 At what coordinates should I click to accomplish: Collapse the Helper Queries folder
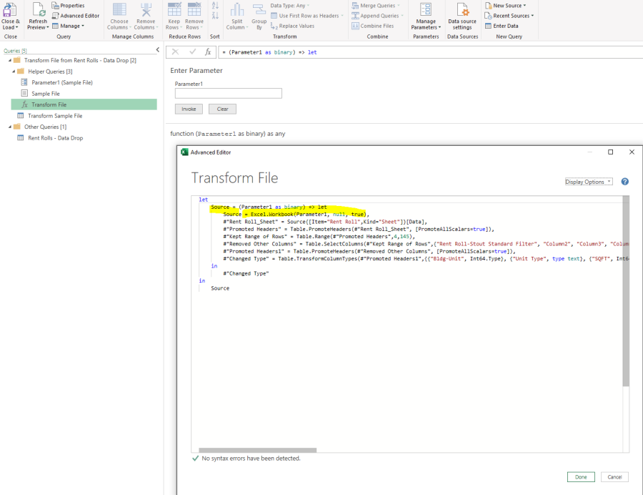14,72
